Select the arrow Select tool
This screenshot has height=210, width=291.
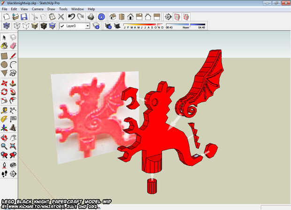coord(4,38)
